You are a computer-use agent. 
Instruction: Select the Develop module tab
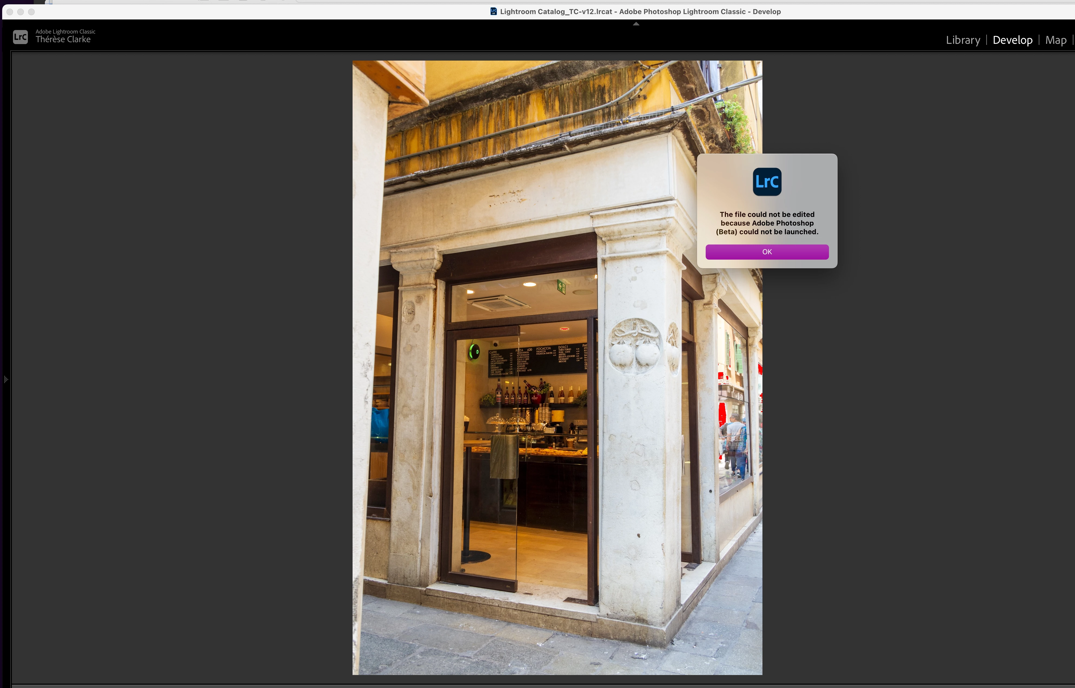coord(1012,40)
